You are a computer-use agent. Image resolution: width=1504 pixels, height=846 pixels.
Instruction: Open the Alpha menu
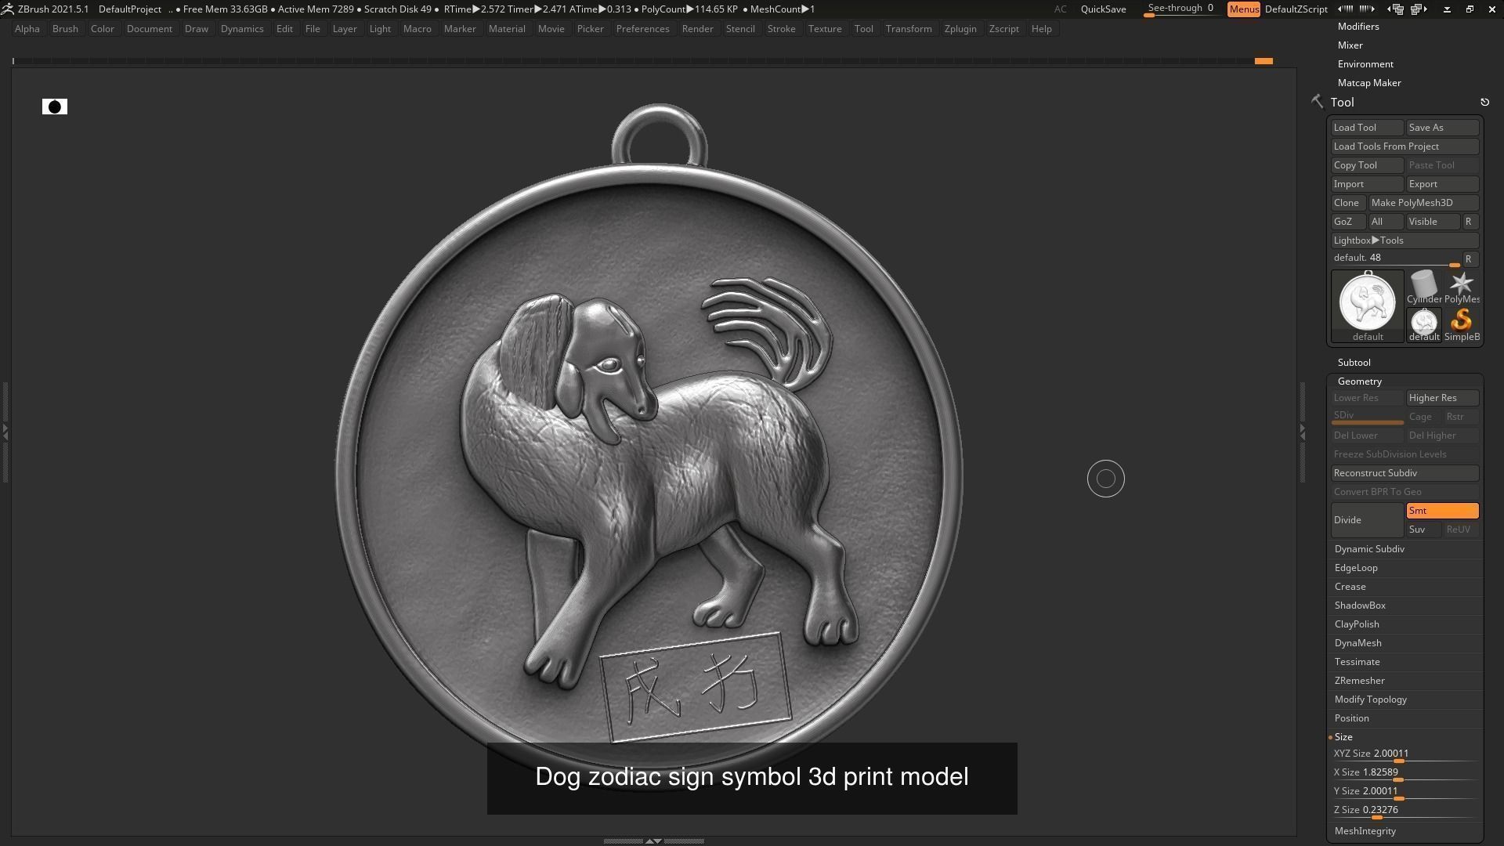coord(27,29)
